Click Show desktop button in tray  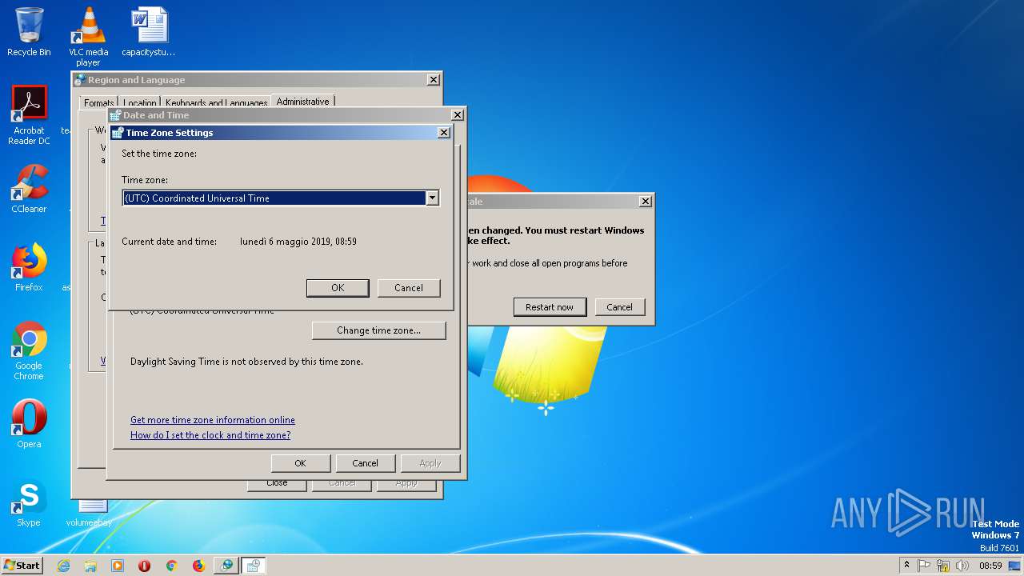click(1015, 566)
